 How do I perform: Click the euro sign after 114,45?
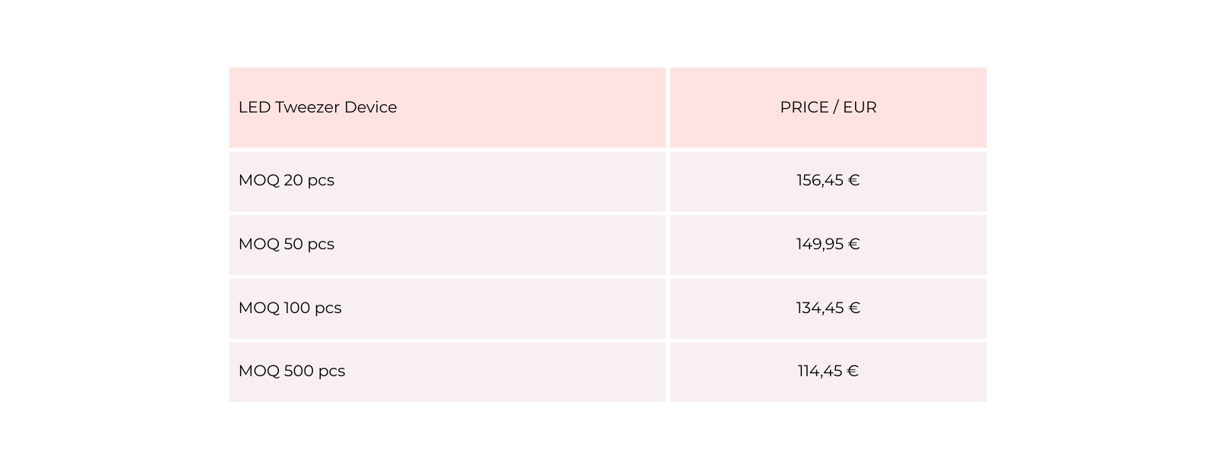click(x=853, y=371)
